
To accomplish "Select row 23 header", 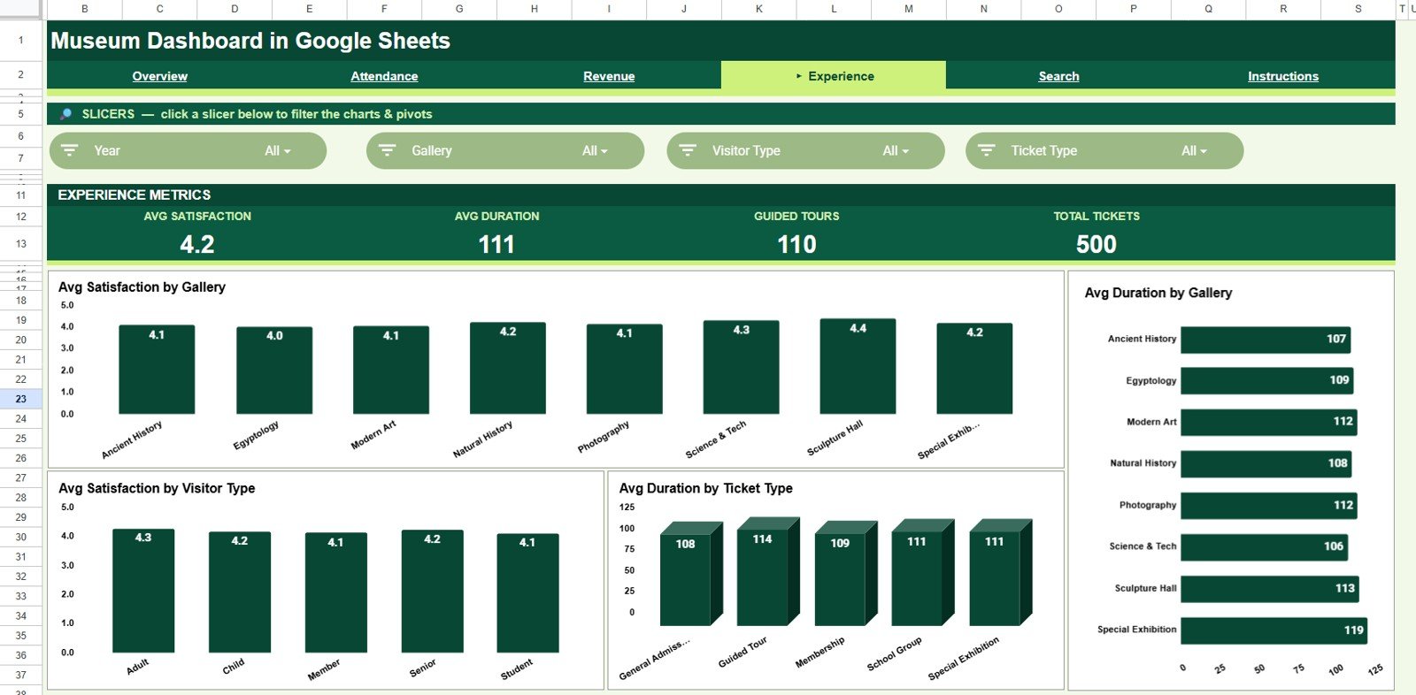I will point(21,399).
